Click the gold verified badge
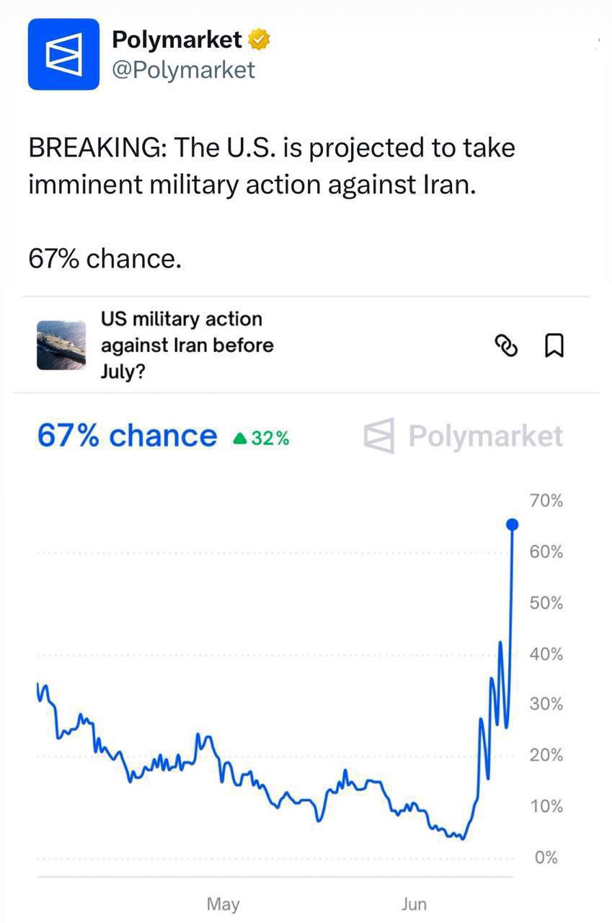Screen dimensions: 612x923 [x=259, y=40]
